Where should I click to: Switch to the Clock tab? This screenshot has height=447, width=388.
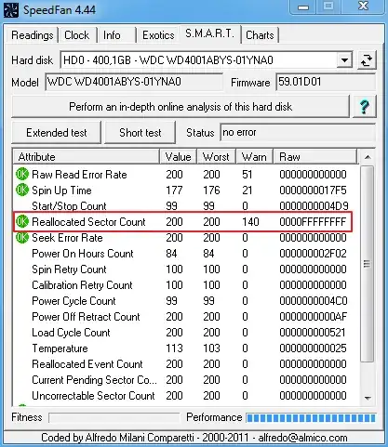coord(77,35)
